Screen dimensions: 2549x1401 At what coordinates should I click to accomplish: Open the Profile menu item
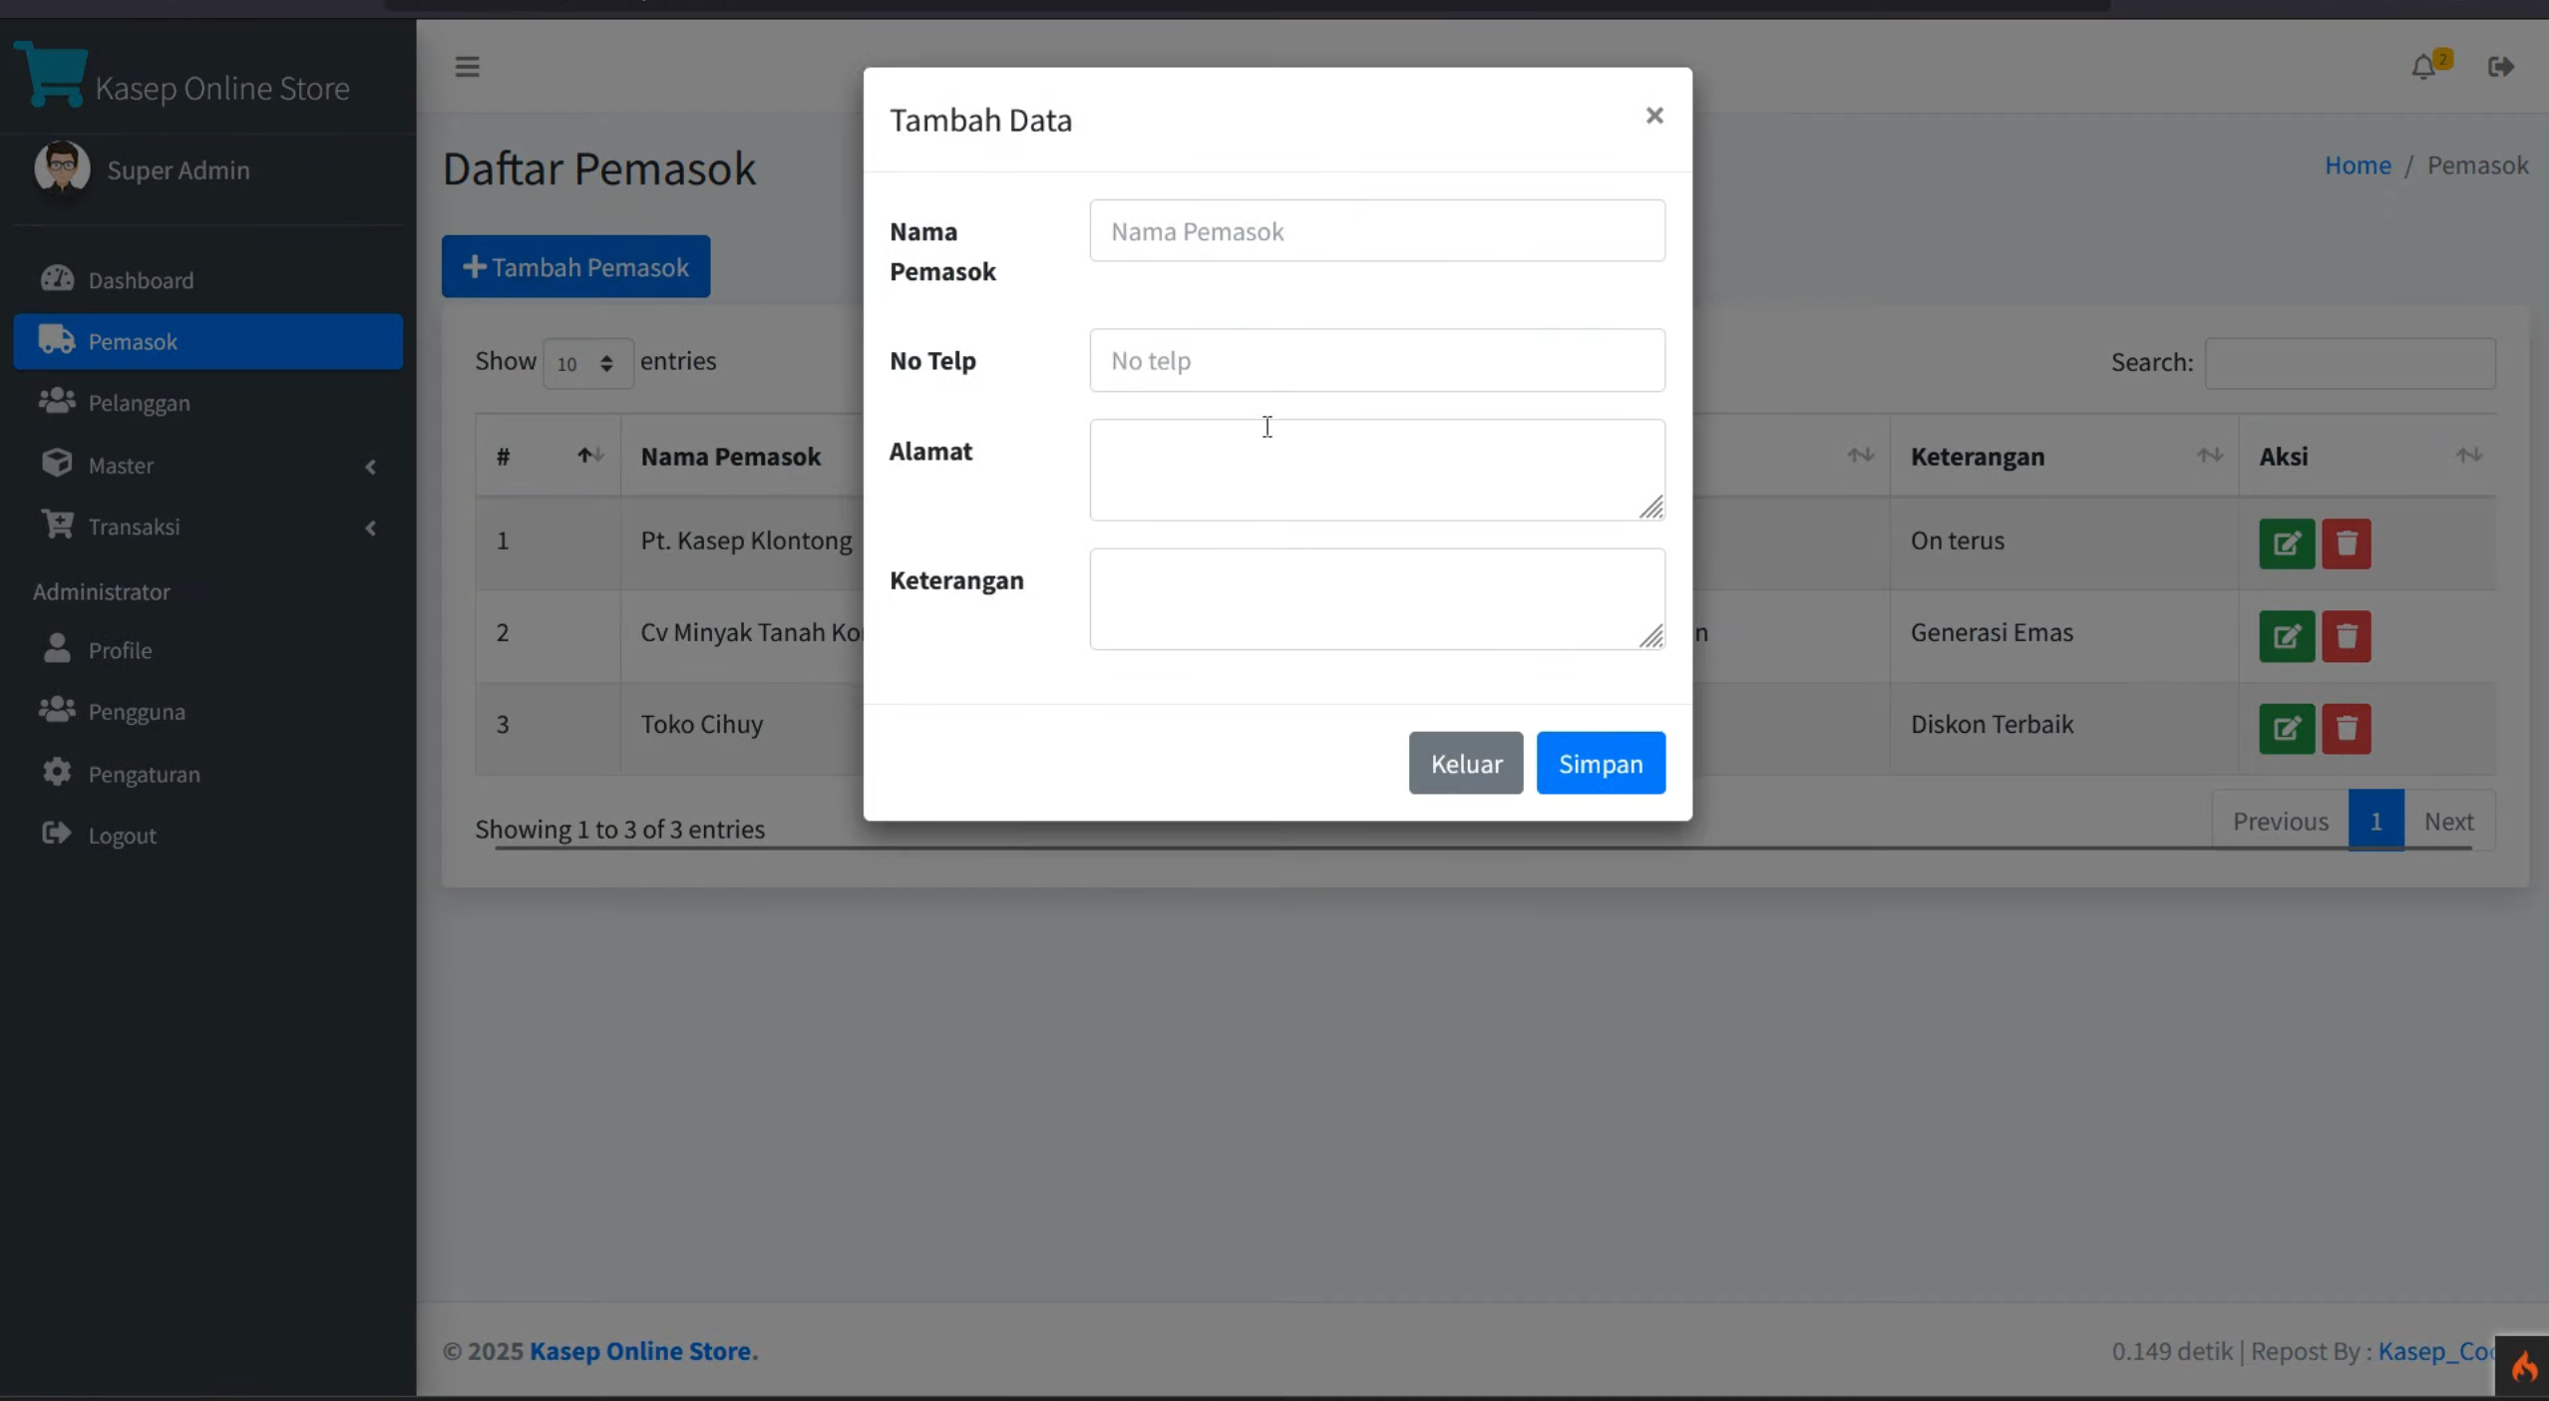[207, 650]
